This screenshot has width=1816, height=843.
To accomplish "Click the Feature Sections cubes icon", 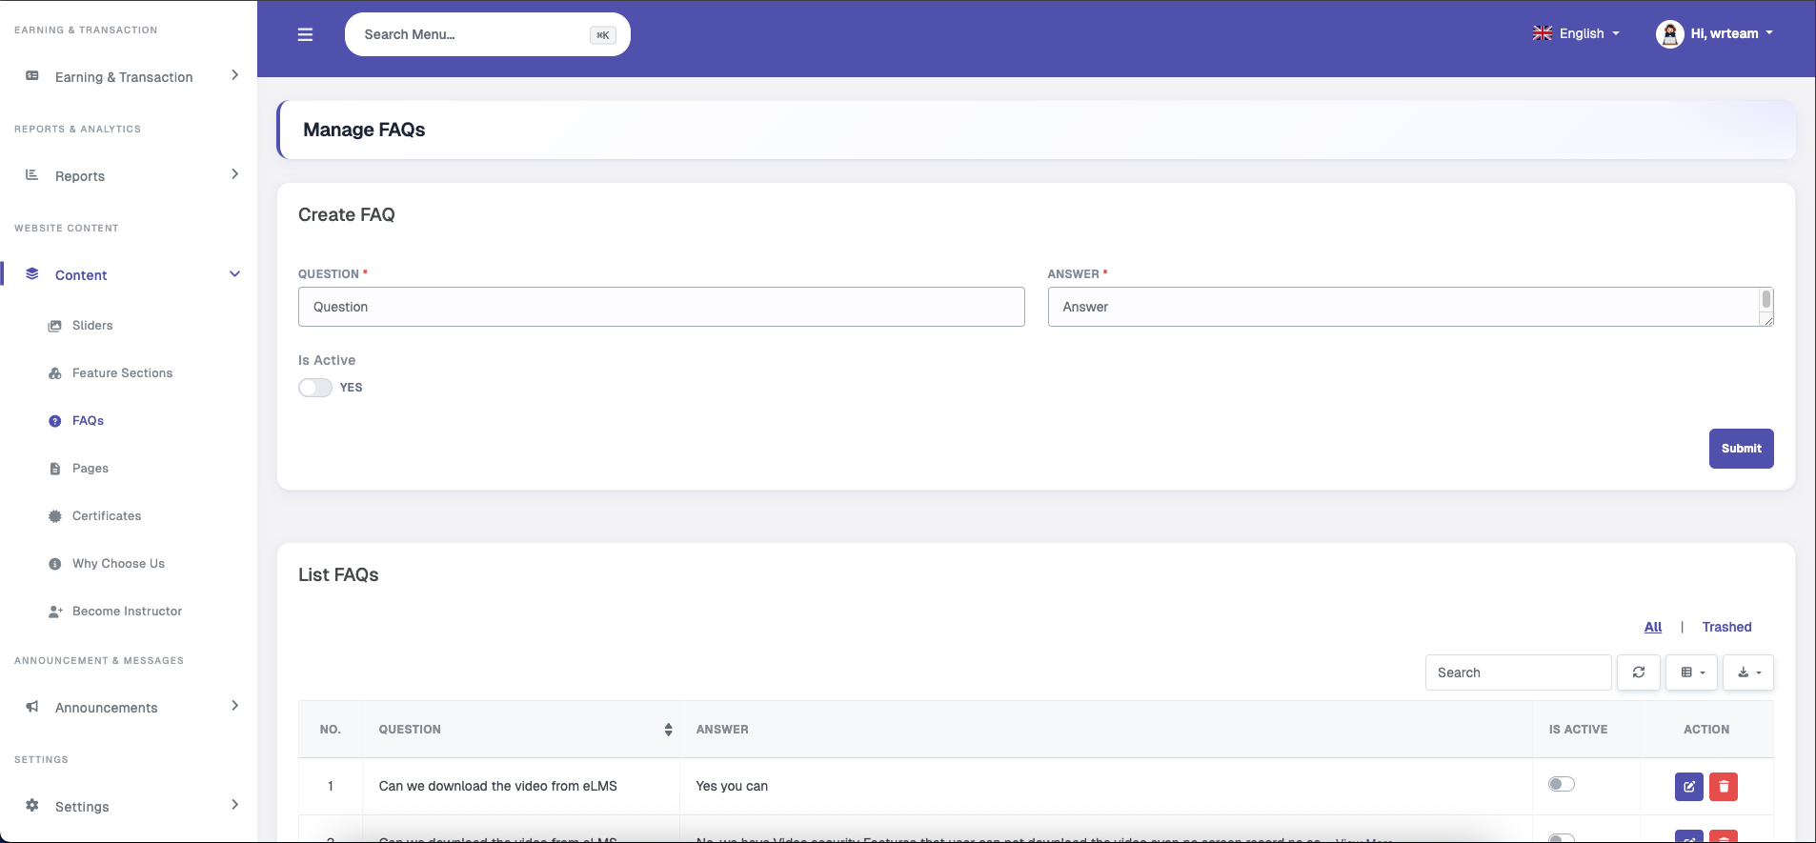I will (55, 373).
